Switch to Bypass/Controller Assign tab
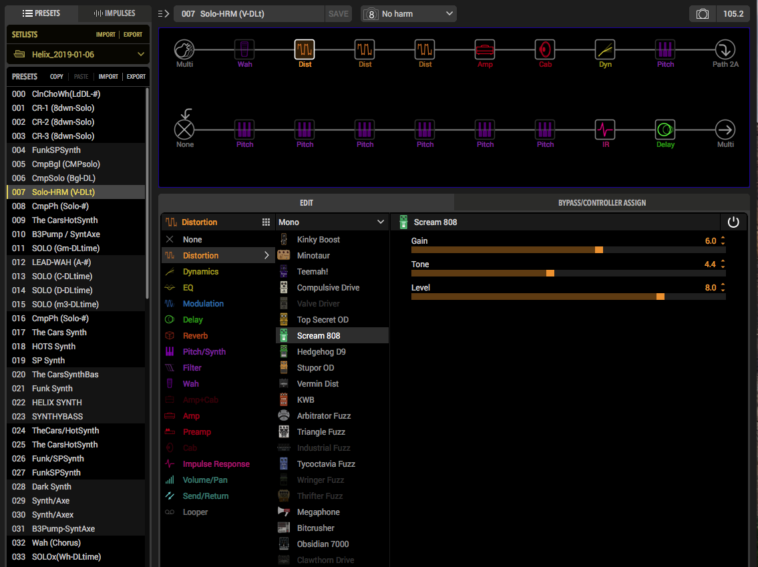The image size is (758, 567). point(602,202)
